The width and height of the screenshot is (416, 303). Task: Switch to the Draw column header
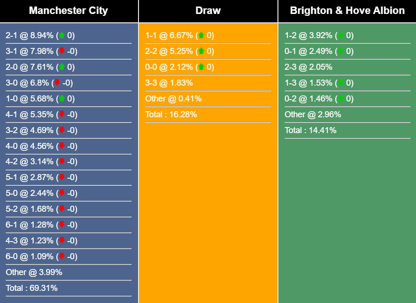tap(208, 10)
